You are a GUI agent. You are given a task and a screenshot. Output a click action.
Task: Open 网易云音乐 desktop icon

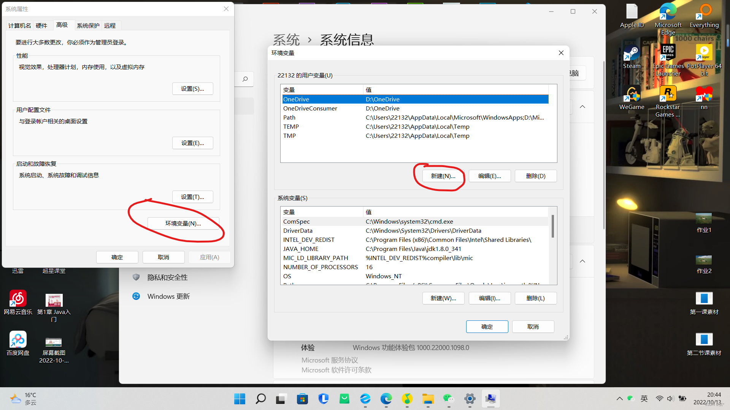click(18, 299)
